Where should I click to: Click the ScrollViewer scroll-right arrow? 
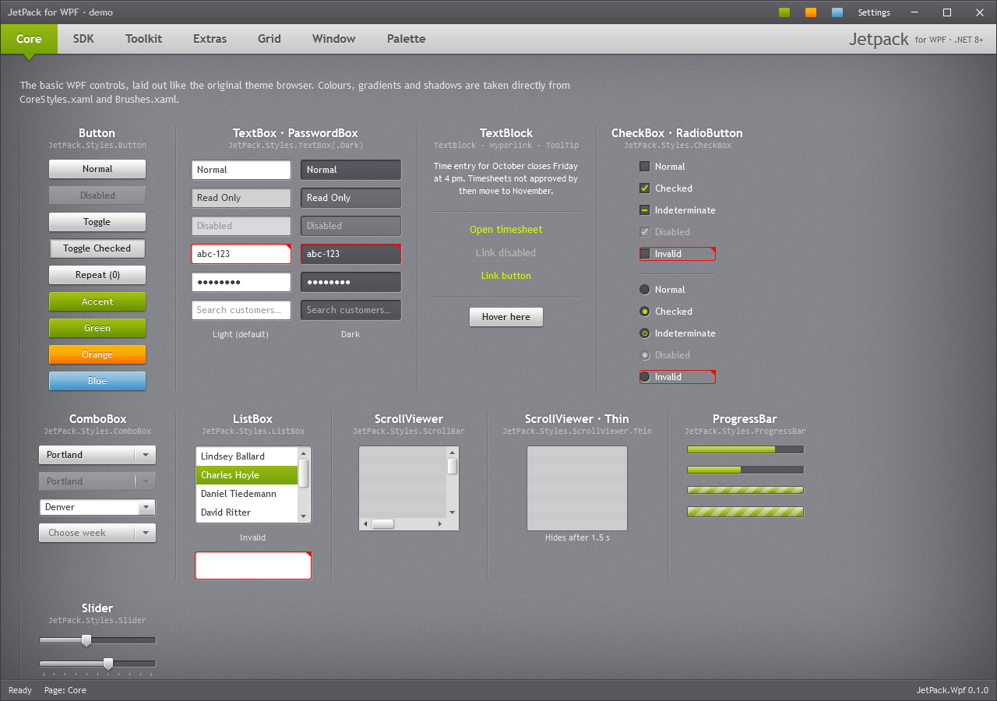440,524
